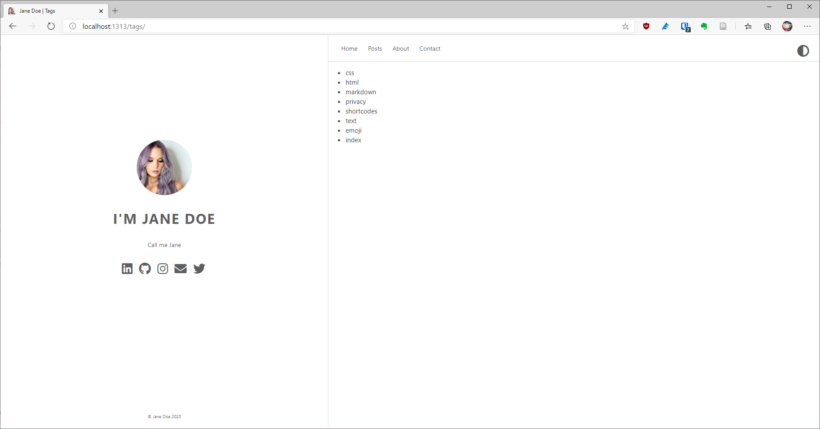This screenshot has width=820, height=429.
Task: Open the html tag link
Action: (x=352, y=82)
